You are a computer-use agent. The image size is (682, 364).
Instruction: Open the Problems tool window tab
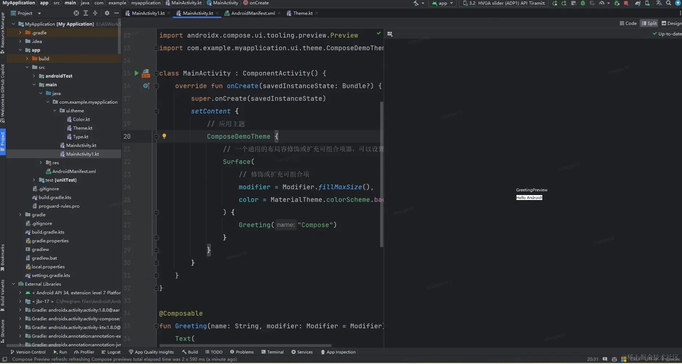tap(242, 352)
